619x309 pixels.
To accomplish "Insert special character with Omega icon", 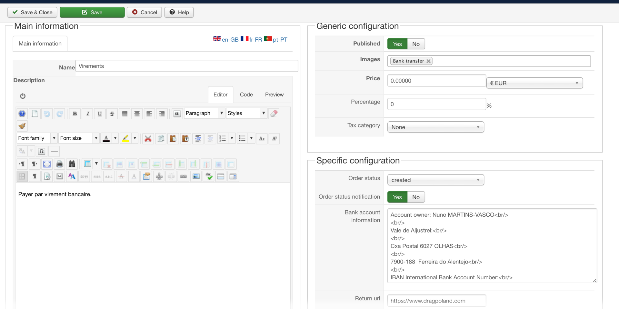I will [42, 151].
